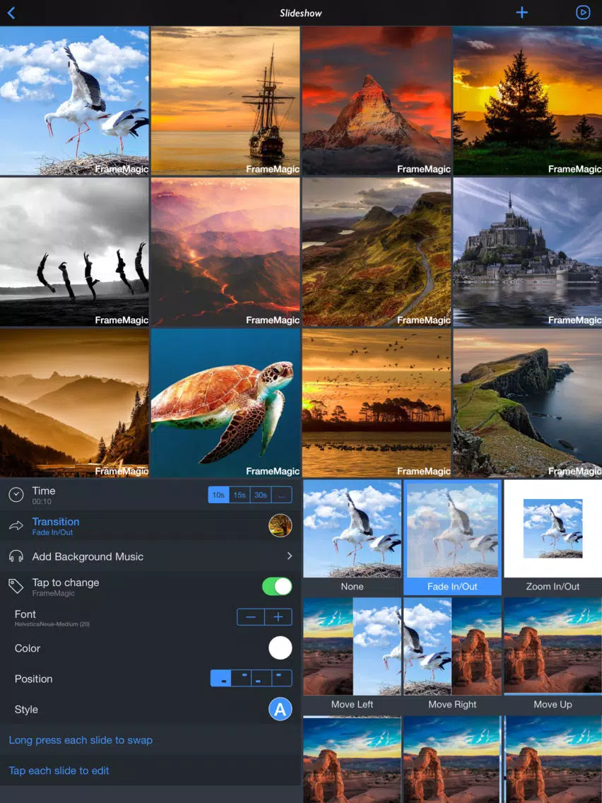602x803 pixels.
Task: Disable the FrameMagic watermark toggle
Action: tap(277, 587)
